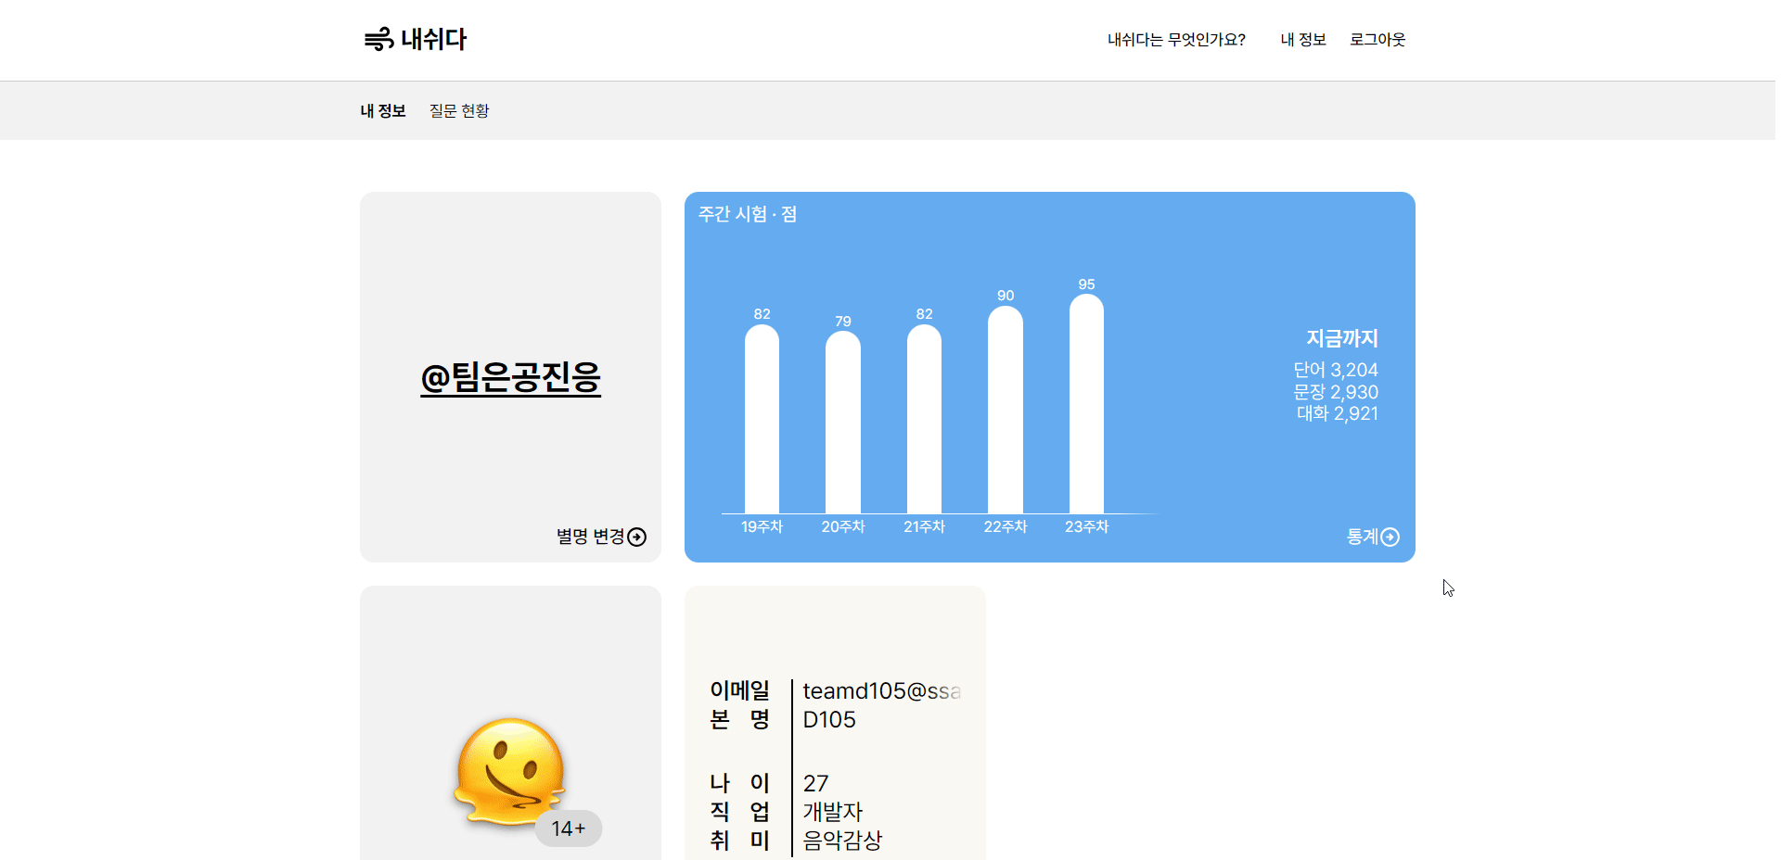The width and height of the screenshot is (1781, 860).
Task: Click the 별명 변경 text button
Action: point(590,537)
